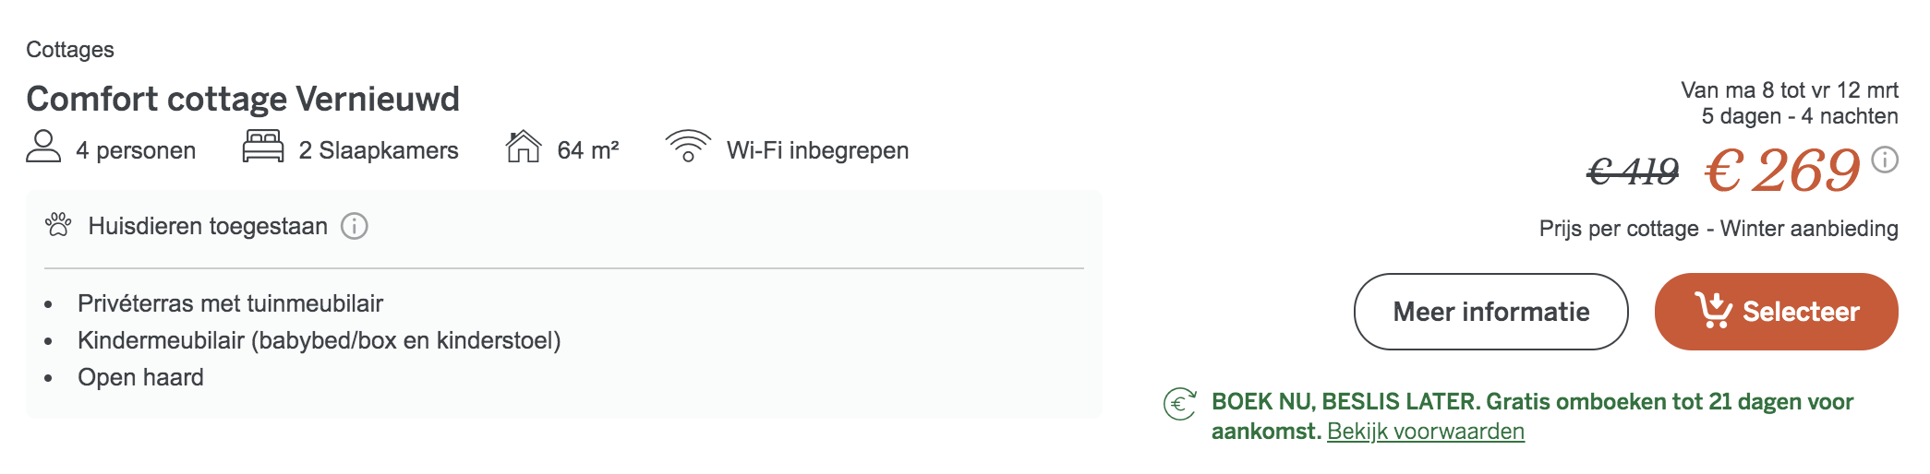
Task: Click the Comfort cottage Vernieuwd title
Action: click(x=243, y=99)
